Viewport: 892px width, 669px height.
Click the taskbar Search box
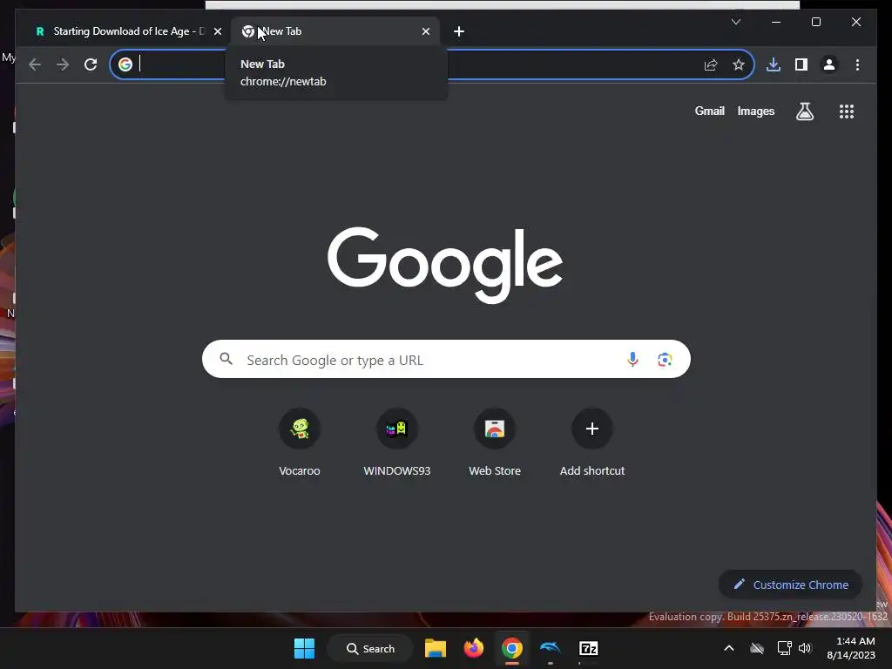coord(370,648)
